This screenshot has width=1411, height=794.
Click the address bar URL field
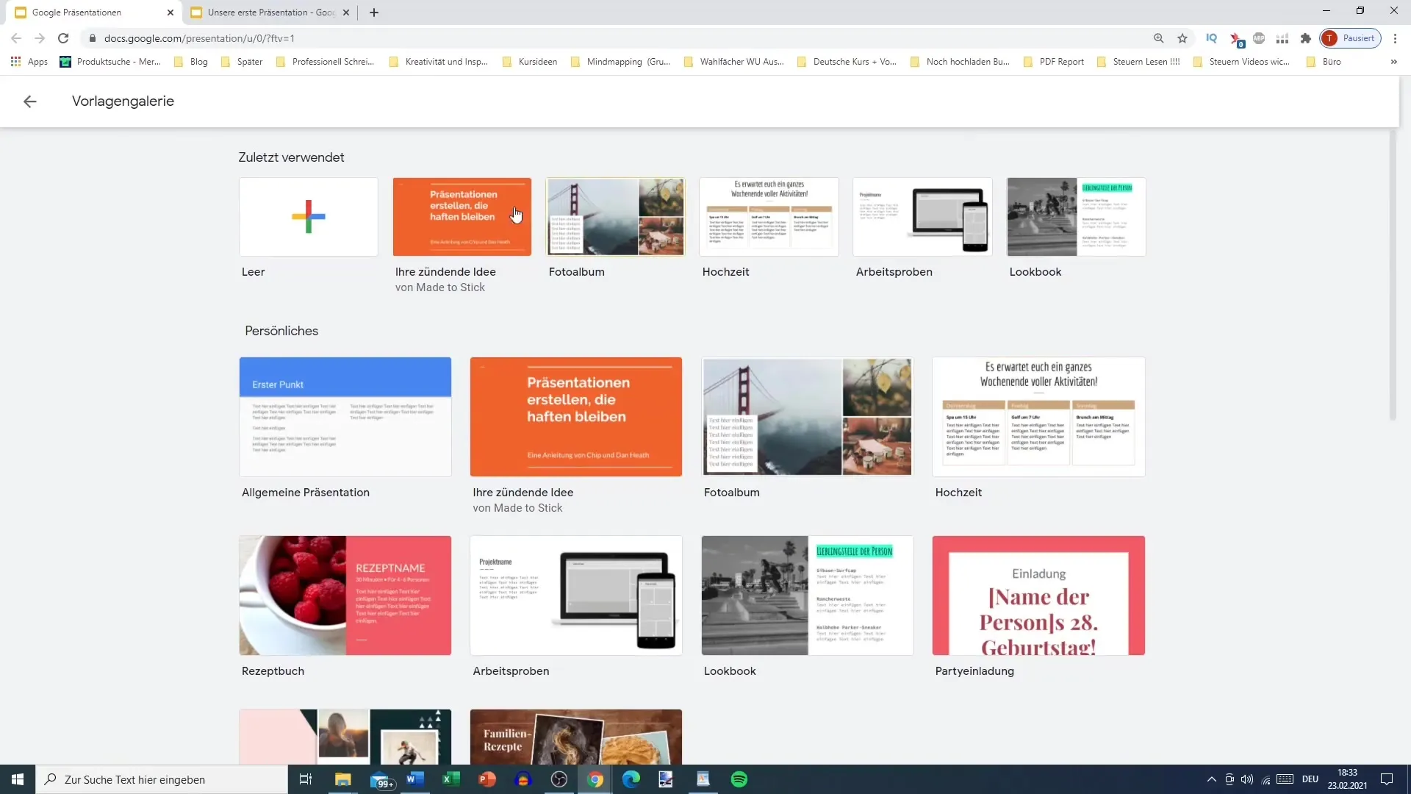tap(617, 38)
